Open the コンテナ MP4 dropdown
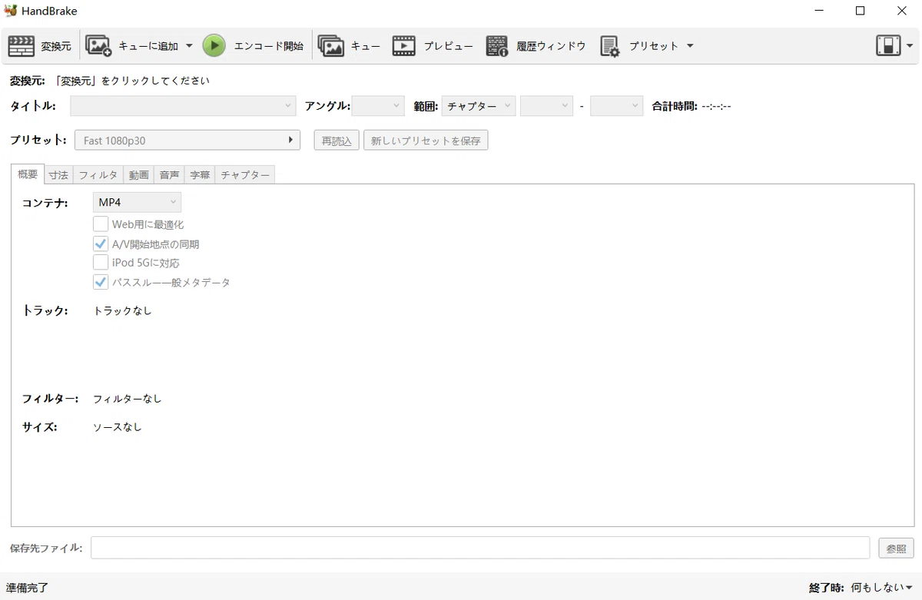The image size is (922, 600). [137, 202]
